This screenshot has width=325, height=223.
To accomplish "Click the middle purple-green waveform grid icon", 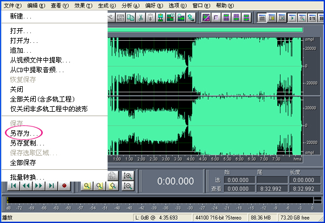I will [236, 18].
